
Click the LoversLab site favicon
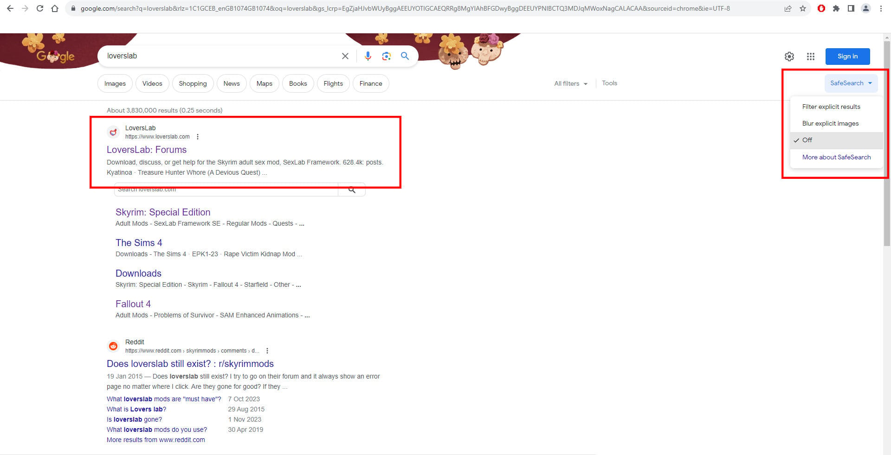(113, 132)
